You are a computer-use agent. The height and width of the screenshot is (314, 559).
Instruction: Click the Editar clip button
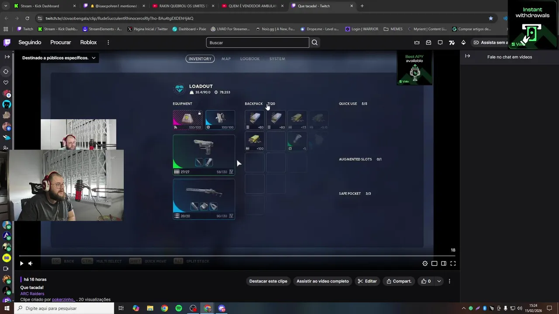tap(367, 281)
